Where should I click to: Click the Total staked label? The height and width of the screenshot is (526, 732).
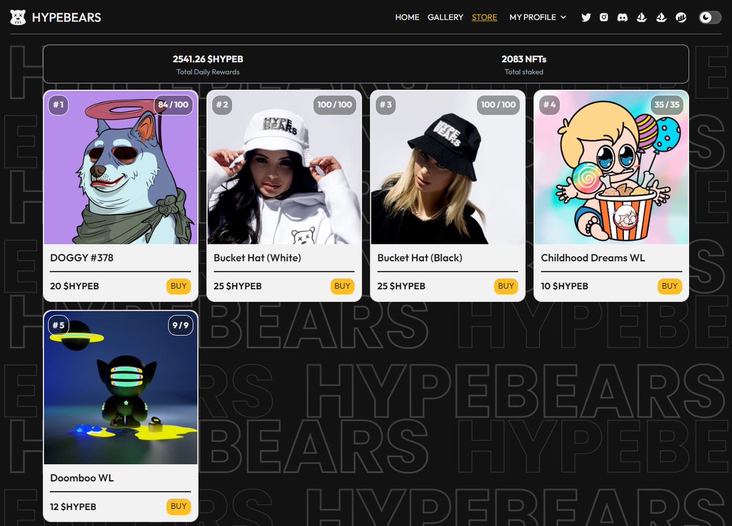524,72
